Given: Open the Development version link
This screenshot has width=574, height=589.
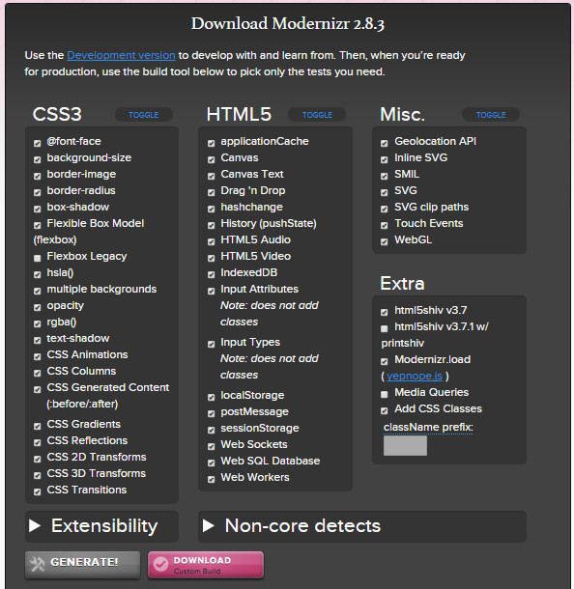Looking at the screenshot, I should pyautogui.click(x=121, y=55).
